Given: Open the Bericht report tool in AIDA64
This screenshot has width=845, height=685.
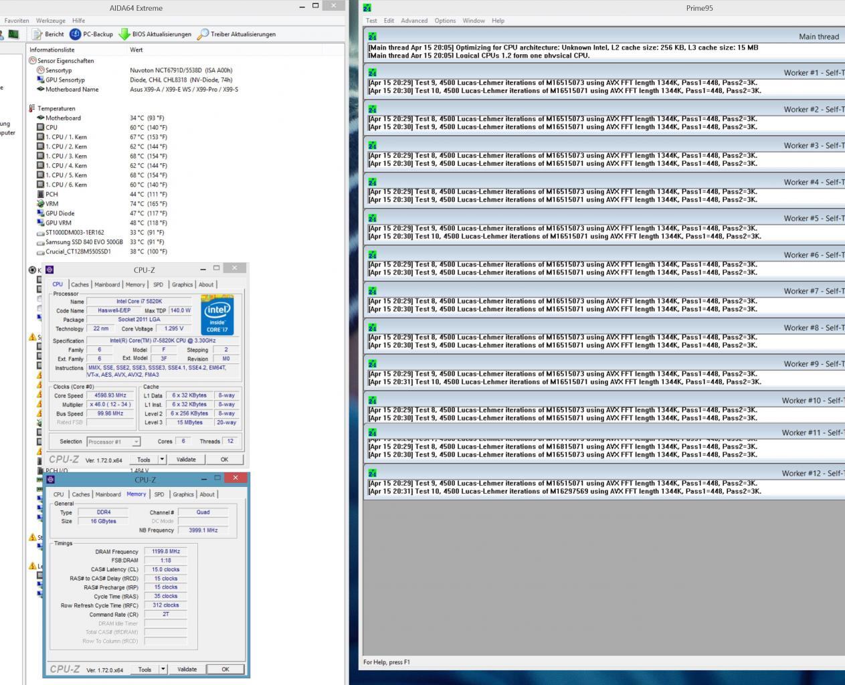Looking at the screenshot, I should pyautogui.click(x=48, y=34).
